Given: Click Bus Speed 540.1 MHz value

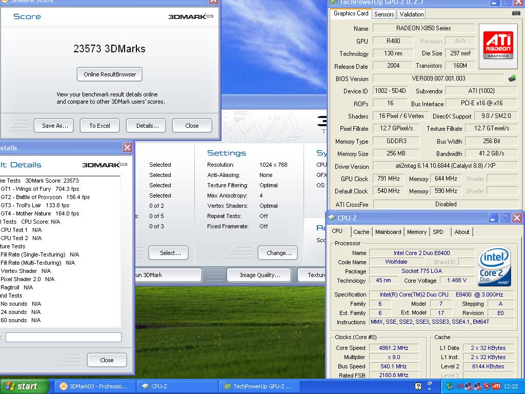Looking at the screenshot, I should coord(394,366).
